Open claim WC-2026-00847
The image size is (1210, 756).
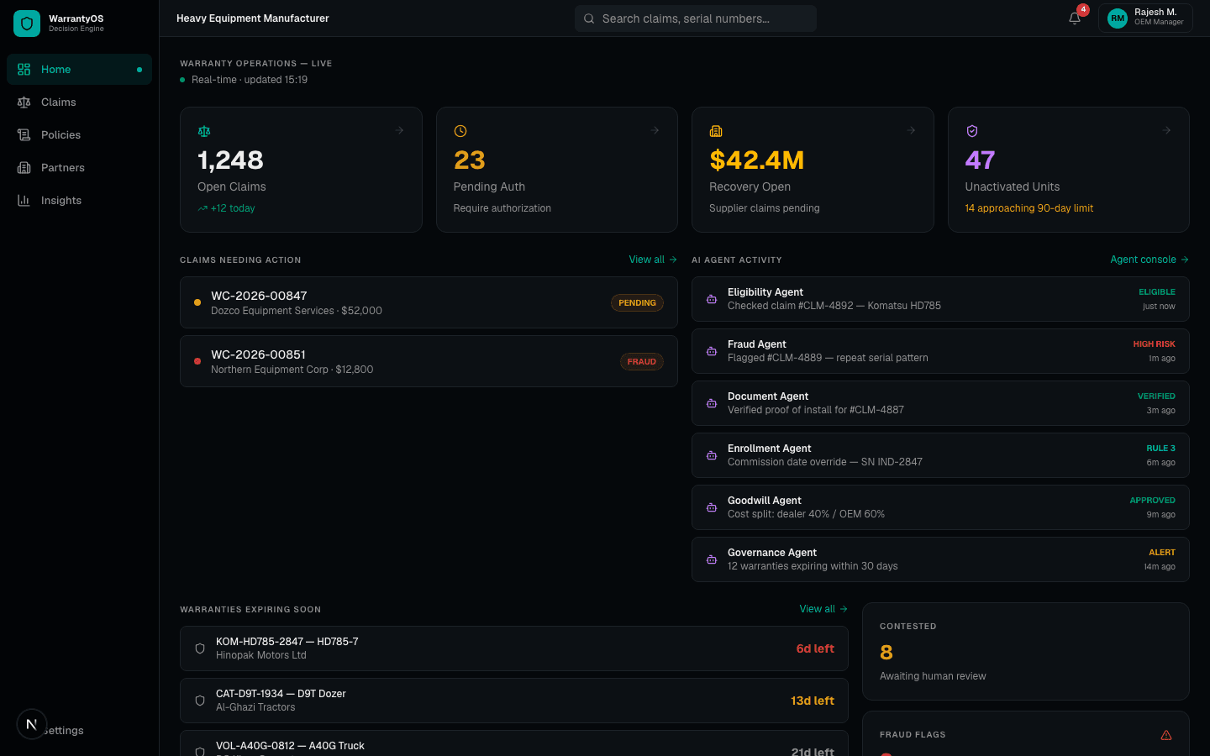pyautogui.click(x=429, y=302)
